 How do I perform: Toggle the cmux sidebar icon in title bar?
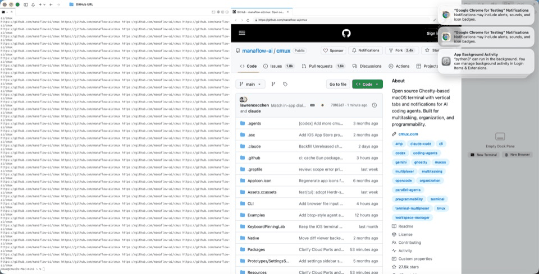[x=26, y=5]
